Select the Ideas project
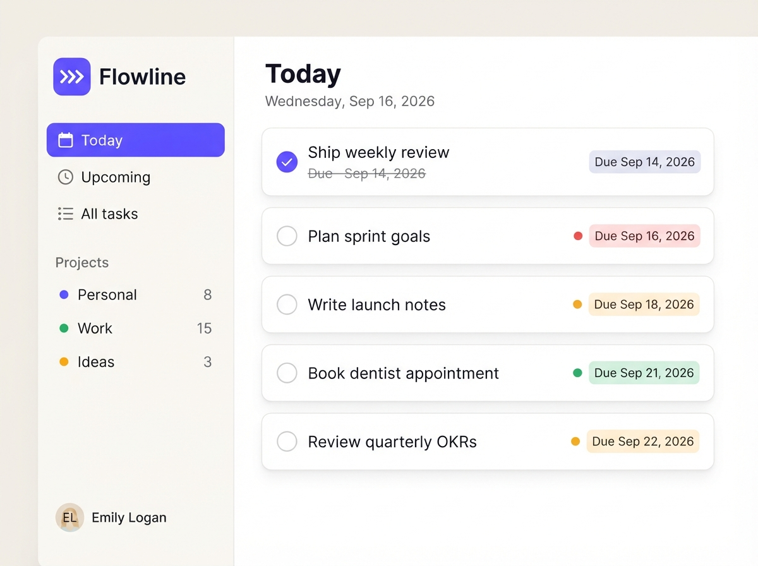758x566 pixels. 136,362
